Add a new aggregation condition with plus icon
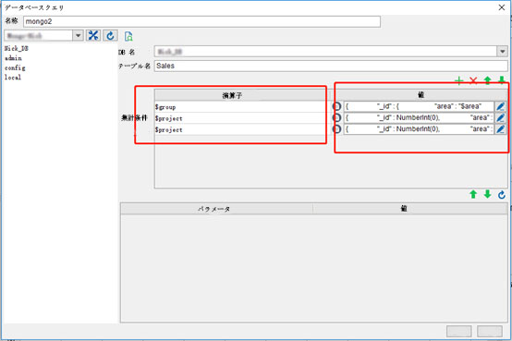Image resolution: width=512 pixels, height=341 pixels. (x=459, y=80)
